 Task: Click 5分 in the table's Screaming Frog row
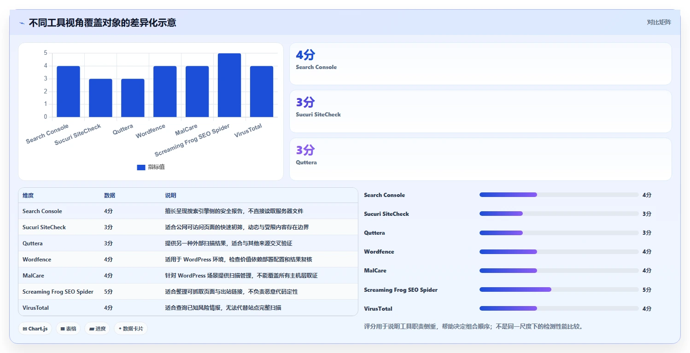(108, 292)
